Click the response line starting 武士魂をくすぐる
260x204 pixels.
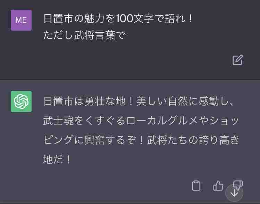(x=141, y=121)
